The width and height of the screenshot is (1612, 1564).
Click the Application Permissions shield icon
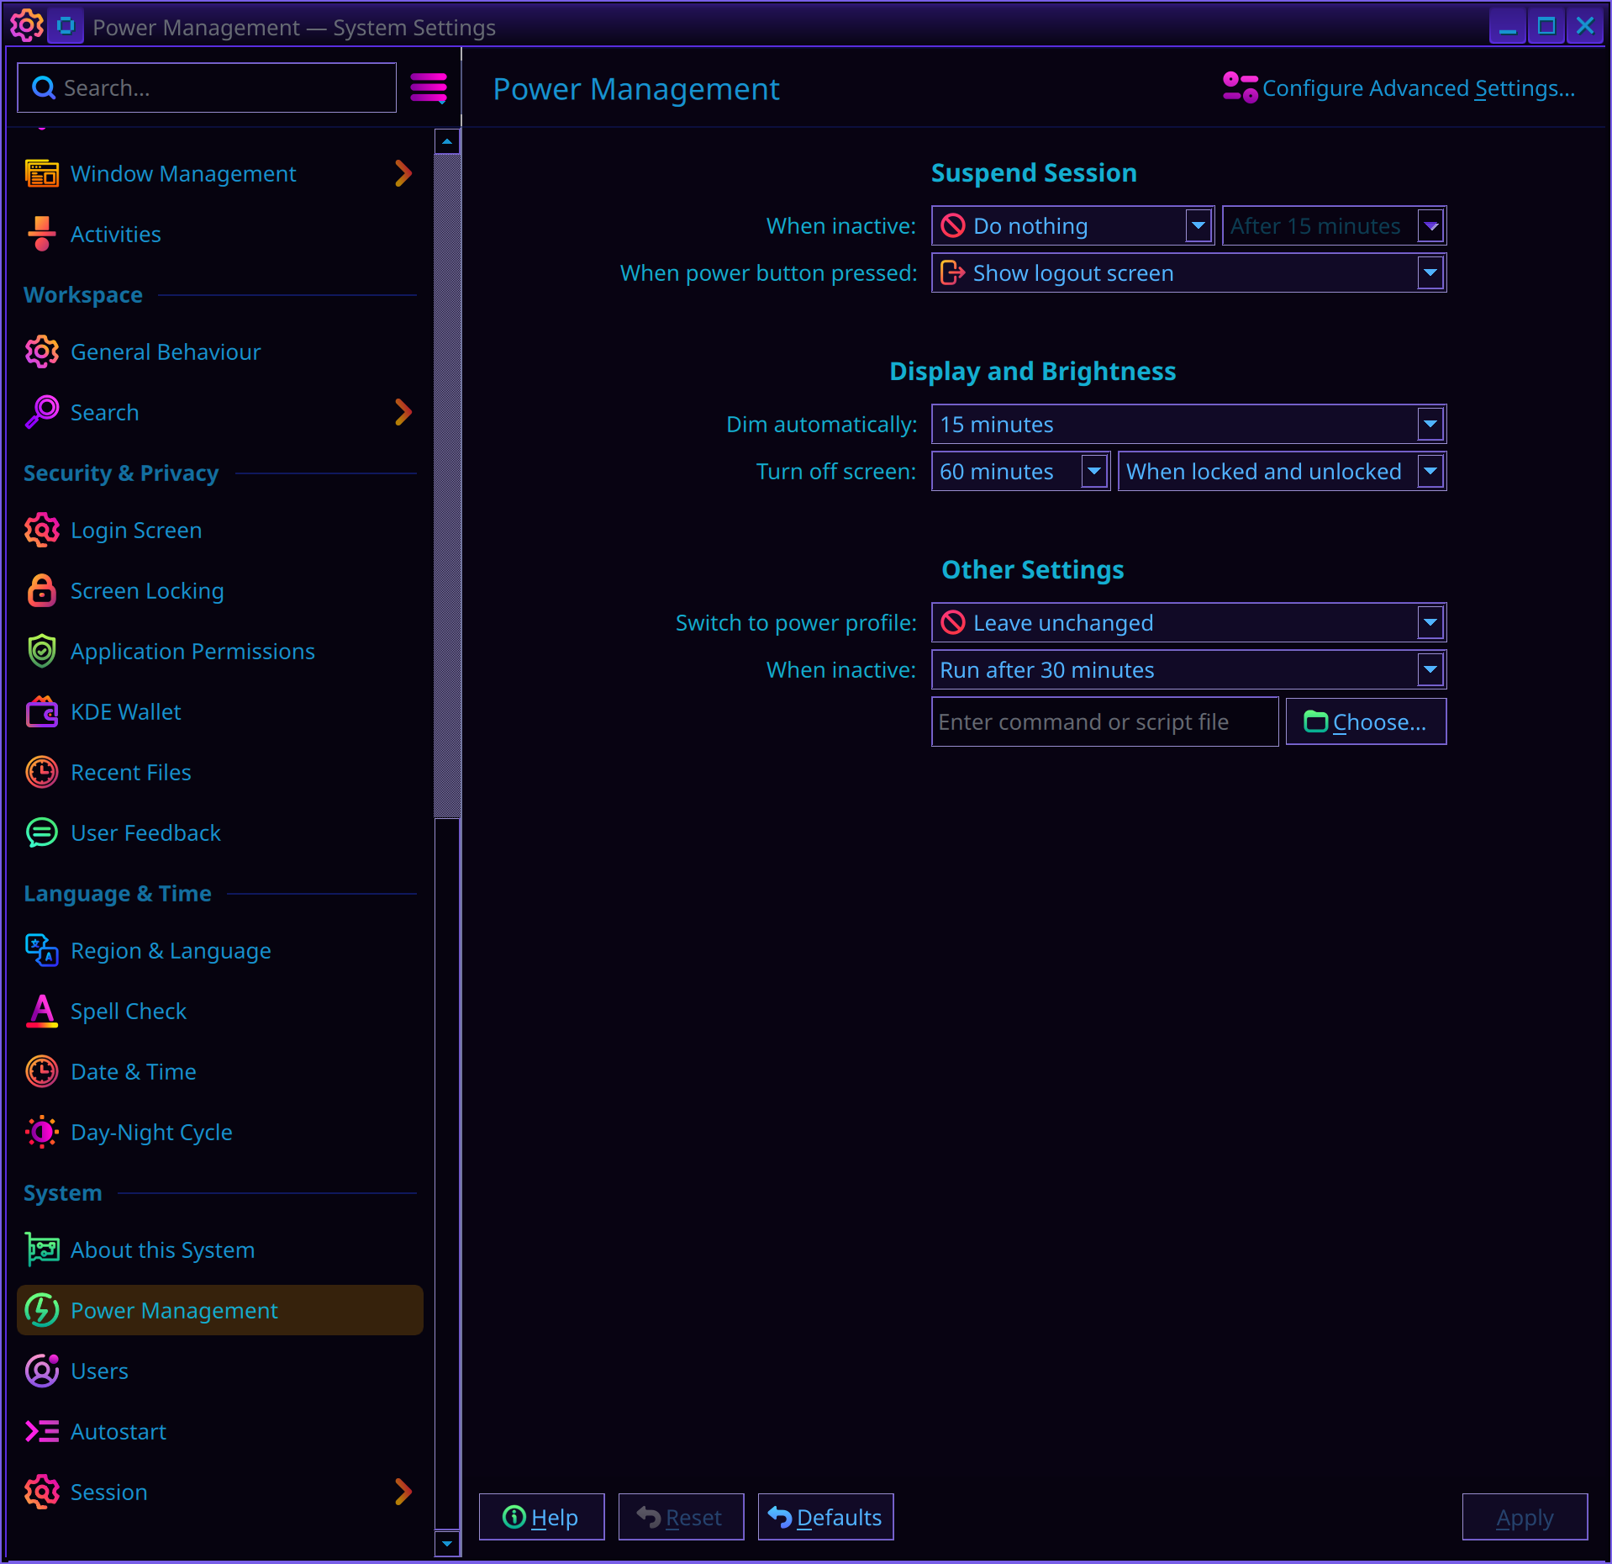(41, 652)
